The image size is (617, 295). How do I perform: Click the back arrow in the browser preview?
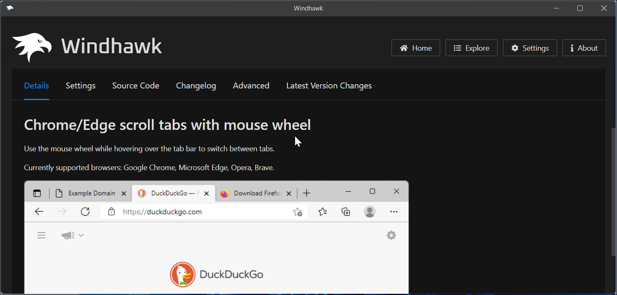[39, 212]
